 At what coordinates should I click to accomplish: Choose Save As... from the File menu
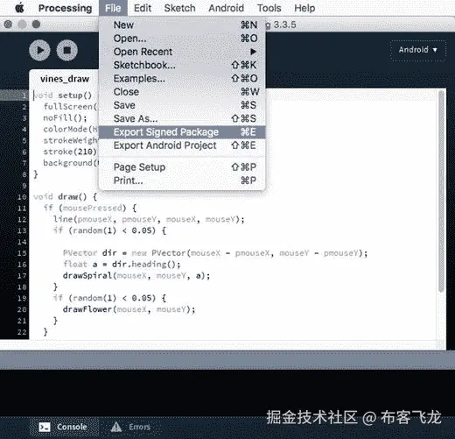pyautogui.click(x=182, y=118)
